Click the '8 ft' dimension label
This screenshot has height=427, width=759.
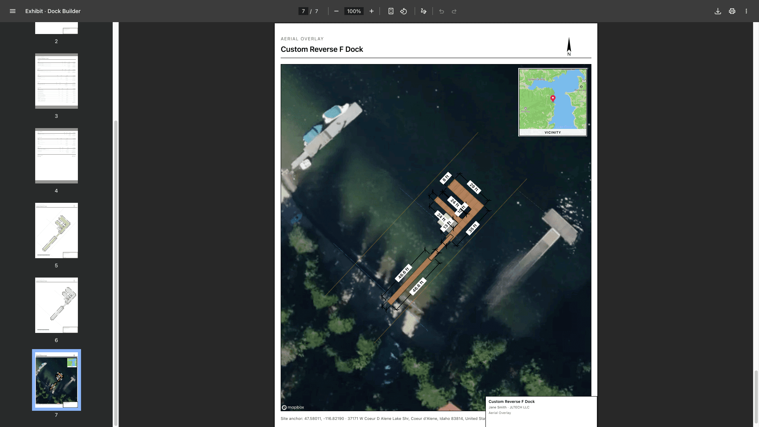[446, 178]
